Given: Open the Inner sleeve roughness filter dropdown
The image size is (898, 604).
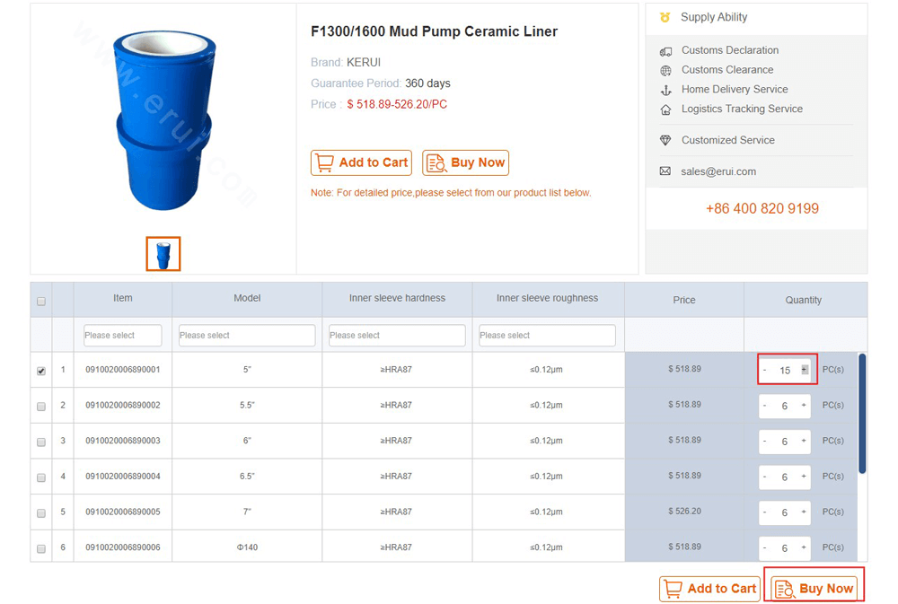Looking at the screenshot, I should point(547,336).
